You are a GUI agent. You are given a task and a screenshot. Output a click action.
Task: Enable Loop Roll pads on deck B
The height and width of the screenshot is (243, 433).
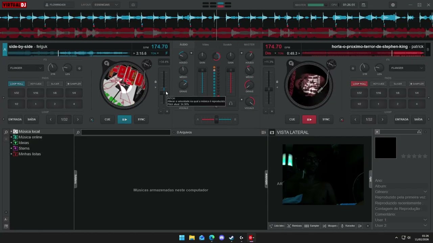click(359, 84)
